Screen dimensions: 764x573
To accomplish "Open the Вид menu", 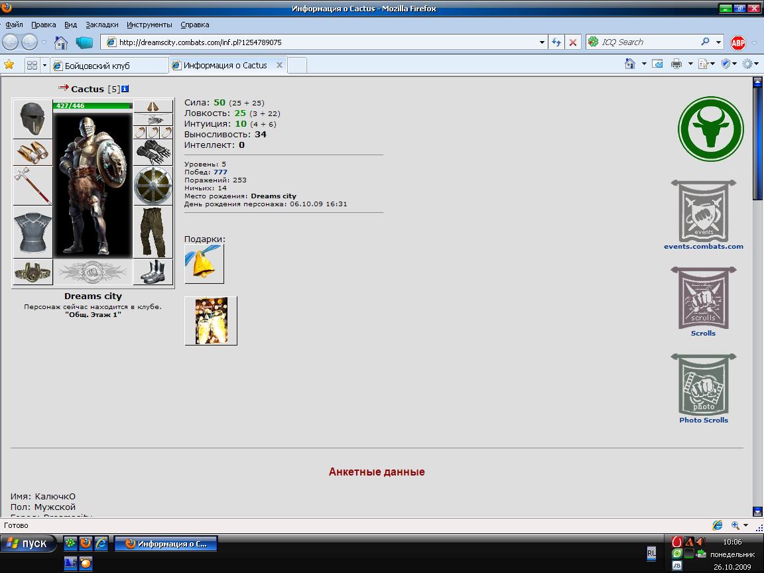I will click(71, 25).
